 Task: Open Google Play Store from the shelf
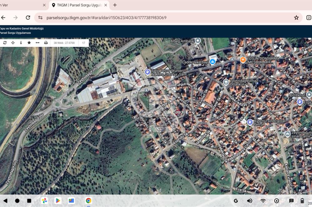57,201
